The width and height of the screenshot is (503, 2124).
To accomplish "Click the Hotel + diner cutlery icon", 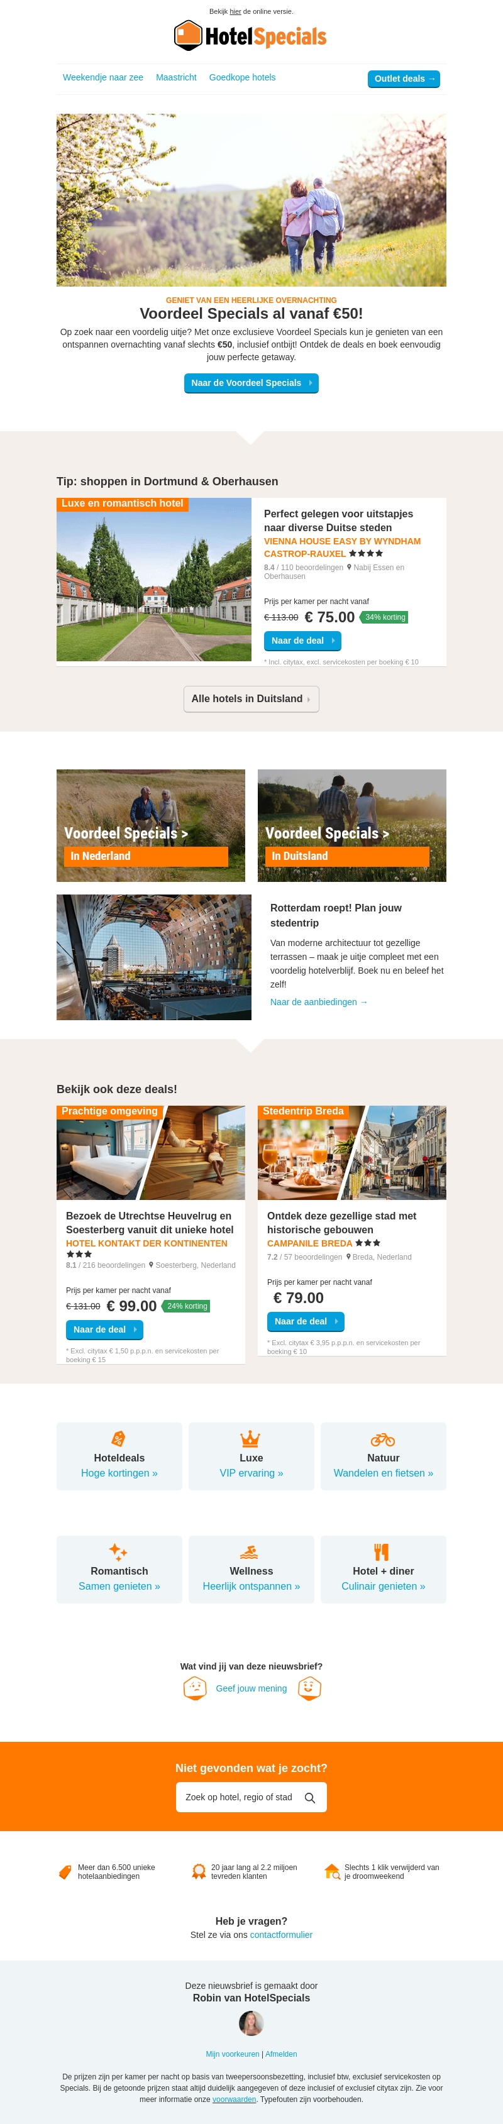I will point(382,1551).
